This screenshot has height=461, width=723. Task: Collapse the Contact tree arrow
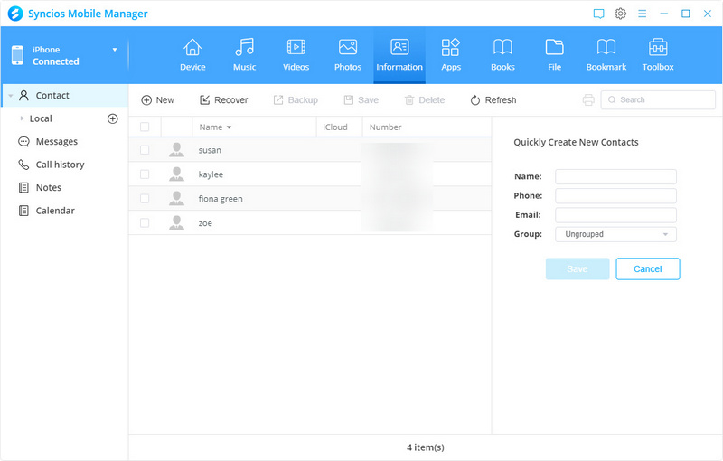[x=11, y=96]
